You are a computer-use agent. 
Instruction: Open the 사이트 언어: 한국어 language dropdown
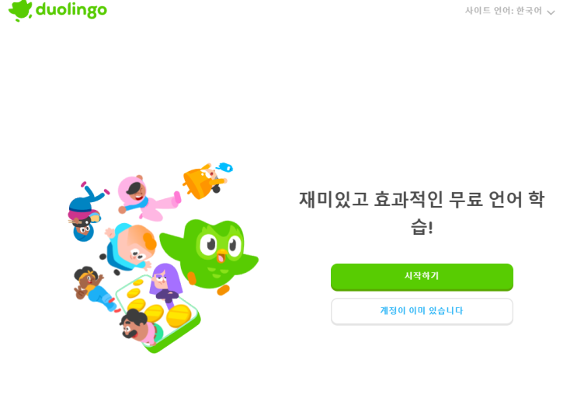click(x=509, y=11)
